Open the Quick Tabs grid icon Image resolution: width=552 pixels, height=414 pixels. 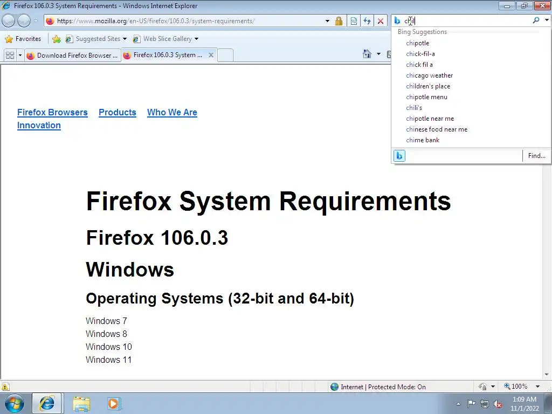[x=10, y=56]
